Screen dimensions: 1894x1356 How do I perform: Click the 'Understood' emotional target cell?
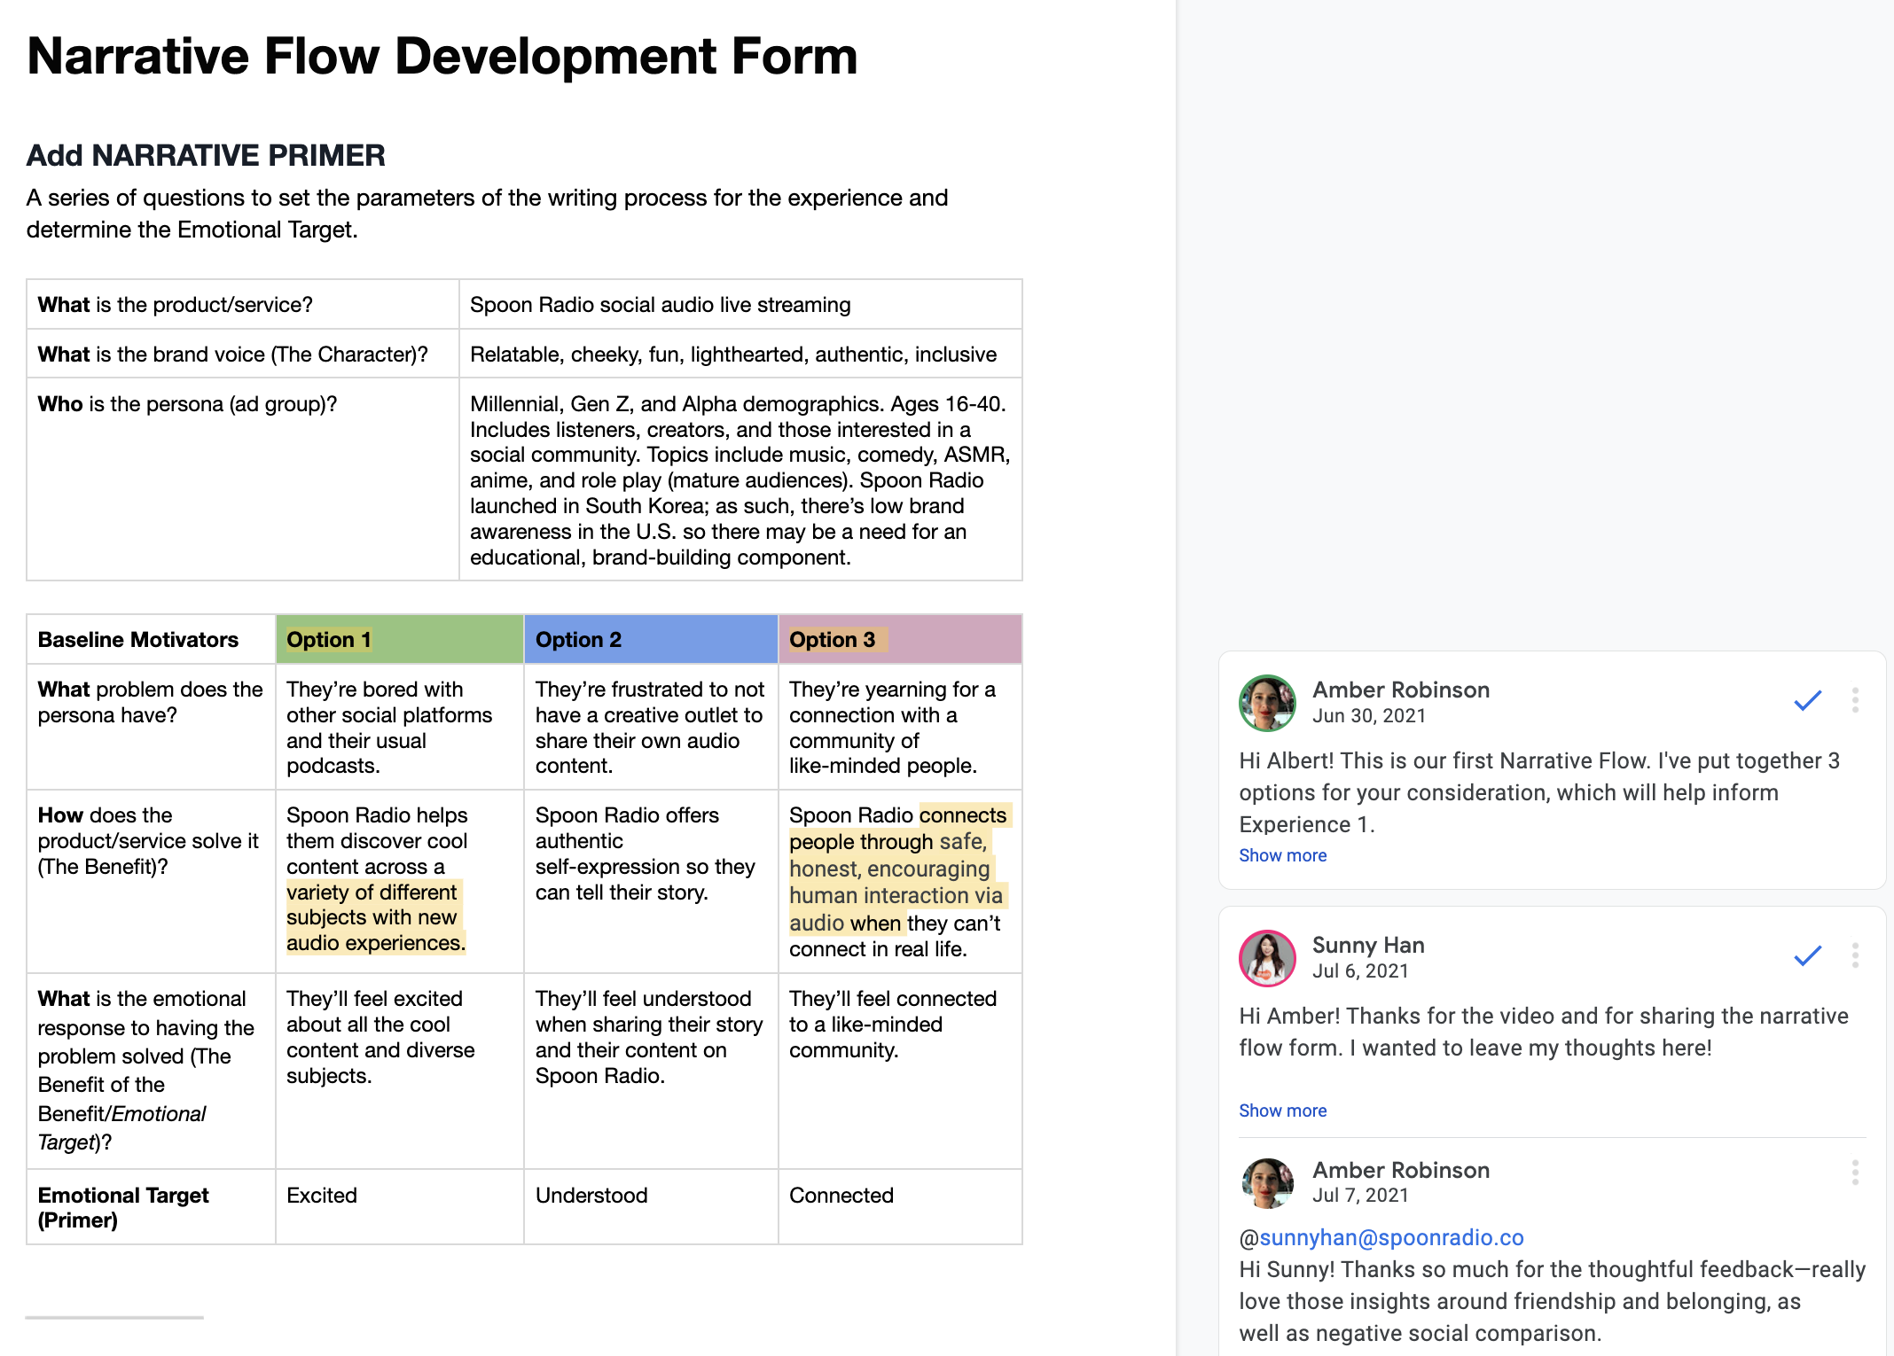[651, 1207]
